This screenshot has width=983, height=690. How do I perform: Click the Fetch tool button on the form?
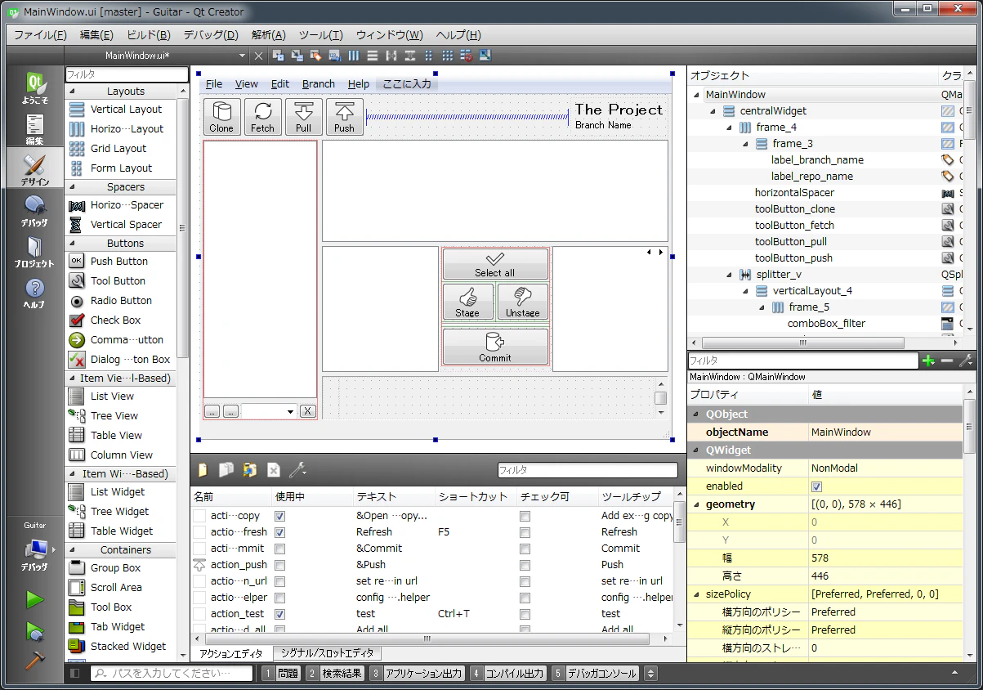[x=263, y=117]
